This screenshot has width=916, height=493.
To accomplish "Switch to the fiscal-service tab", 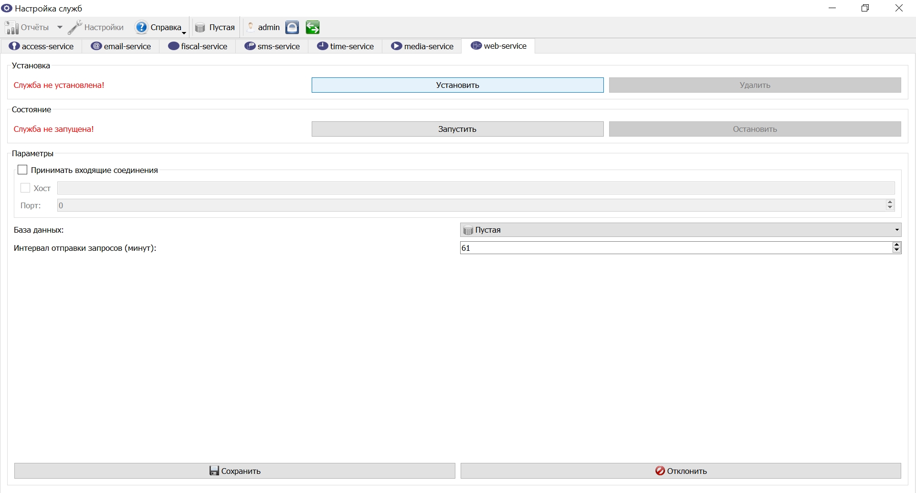I will coord(198,46).
